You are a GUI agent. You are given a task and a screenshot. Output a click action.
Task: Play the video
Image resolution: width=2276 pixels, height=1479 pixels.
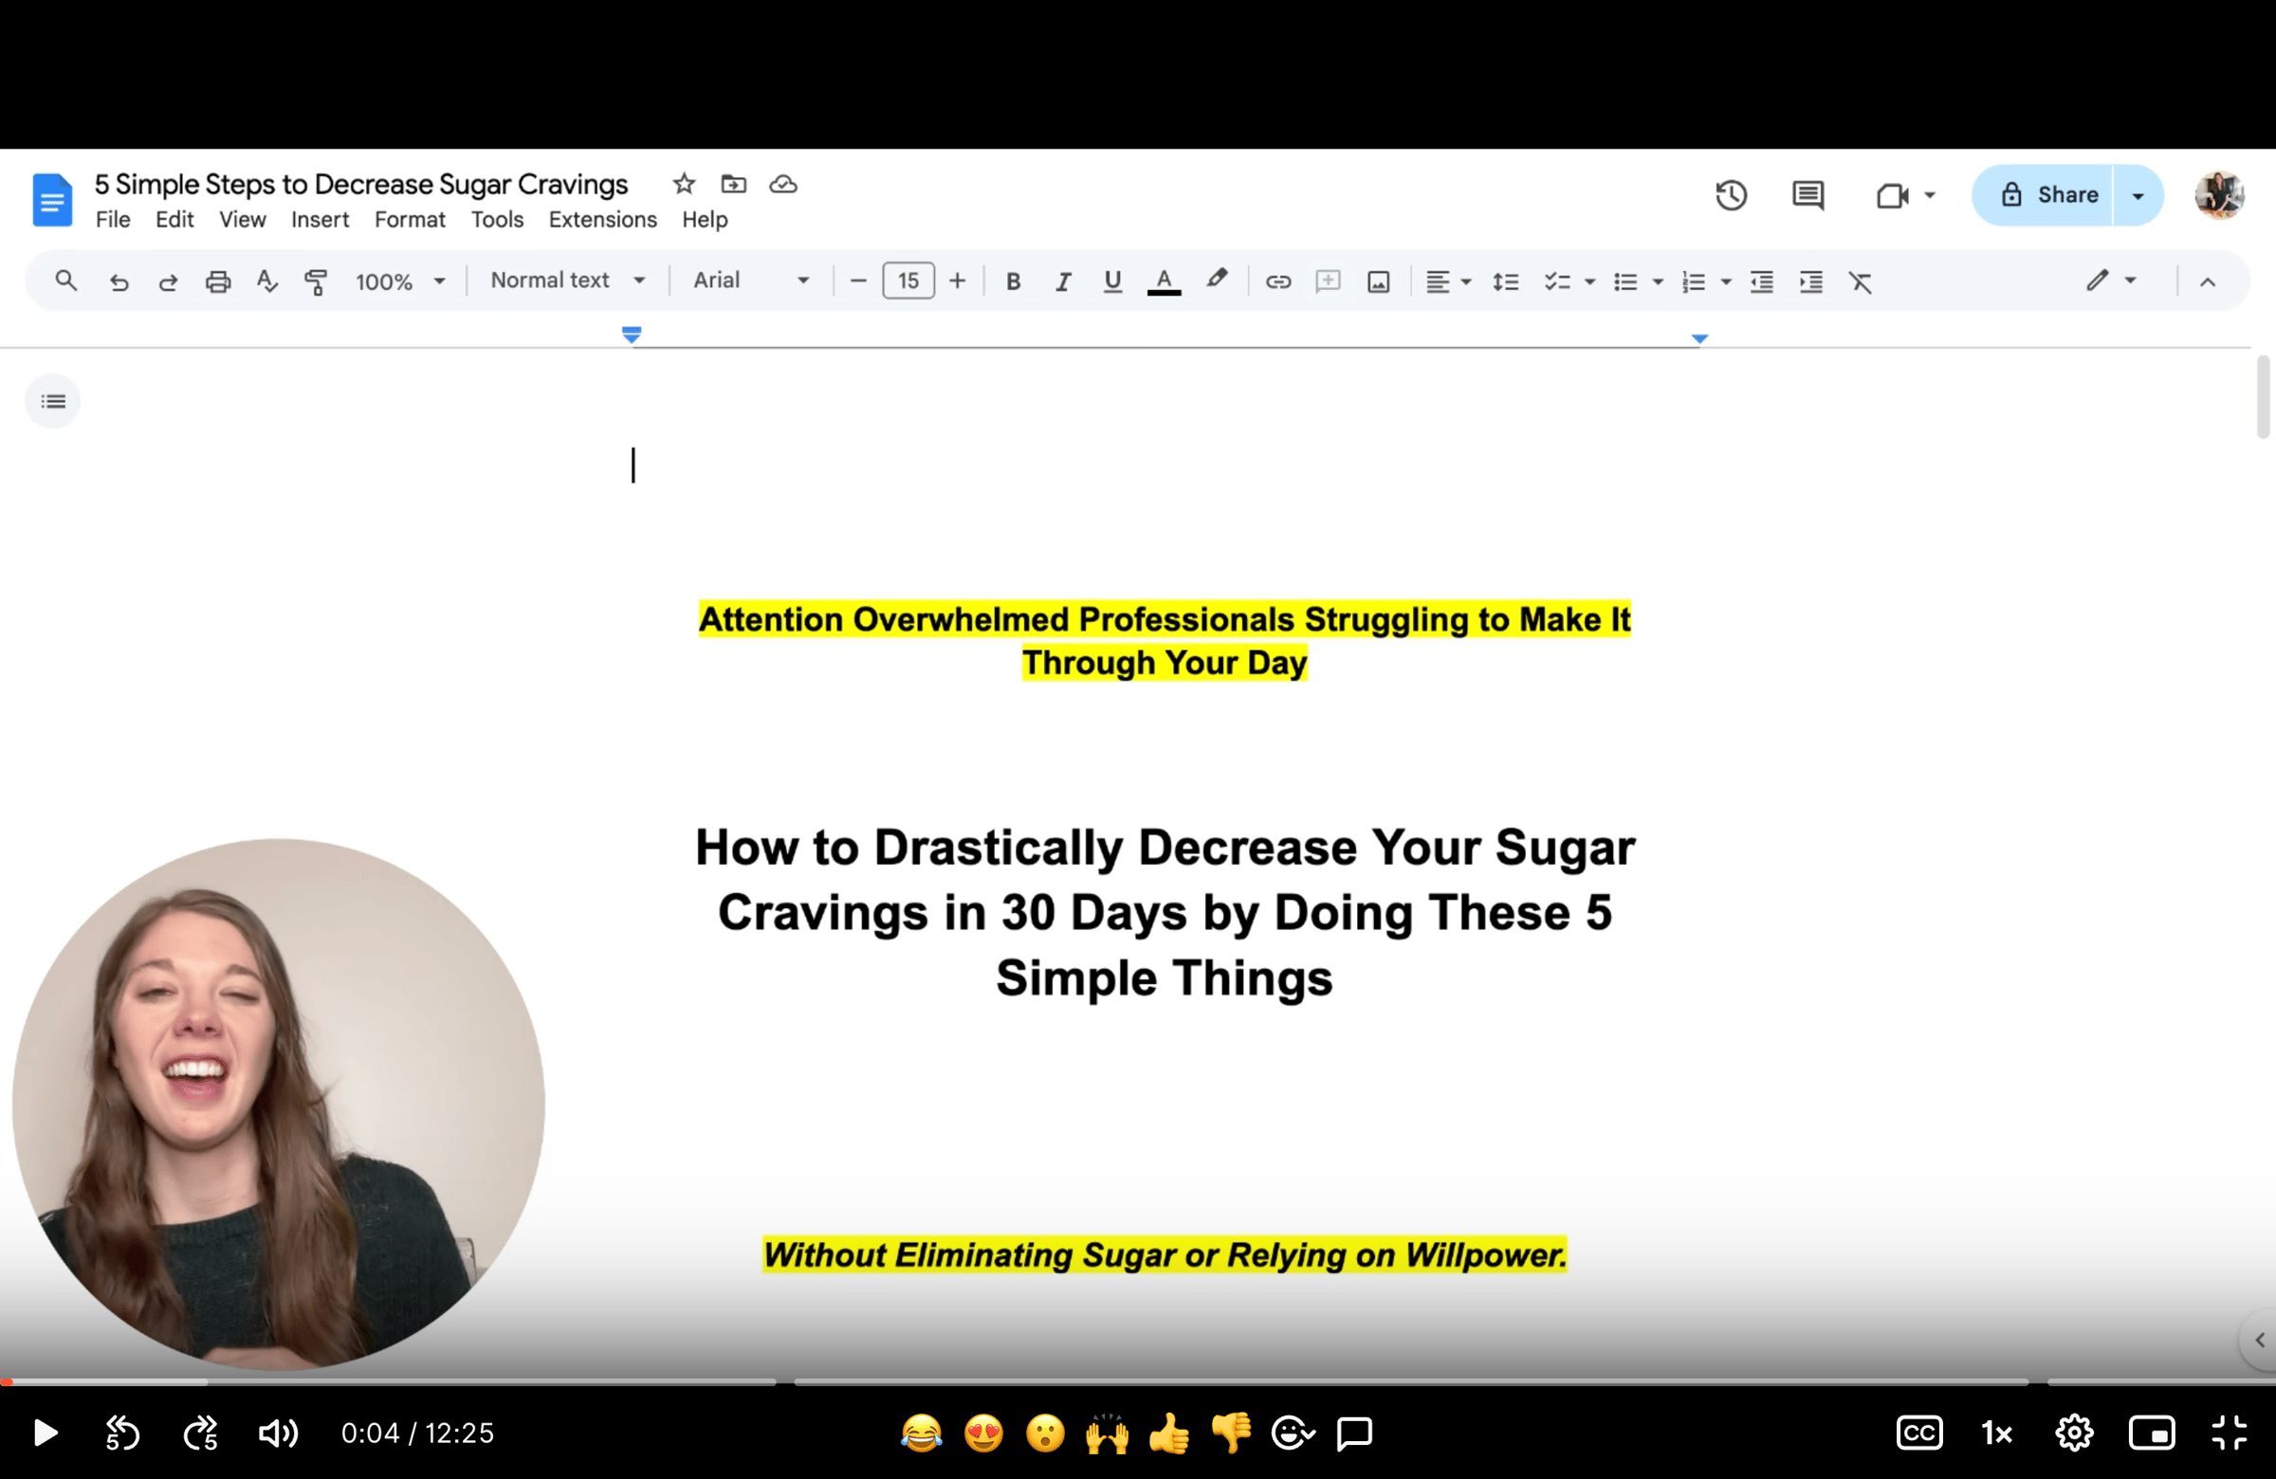point(45,1433)
